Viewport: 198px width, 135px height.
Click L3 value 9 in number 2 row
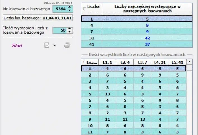tap(142, 75)
